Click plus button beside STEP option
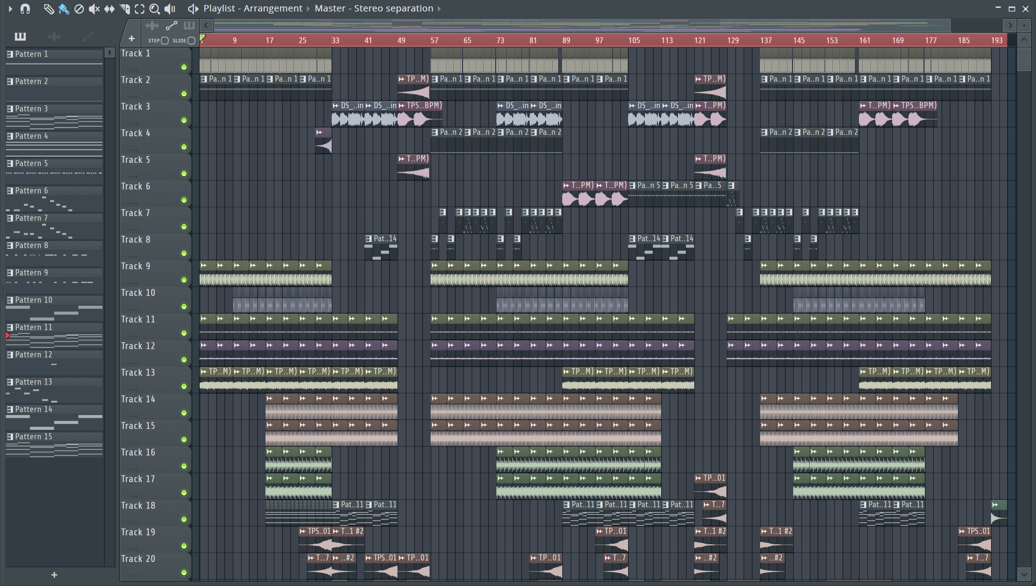The height and width of the screenshot is (586, 1036). coord(131,38)
